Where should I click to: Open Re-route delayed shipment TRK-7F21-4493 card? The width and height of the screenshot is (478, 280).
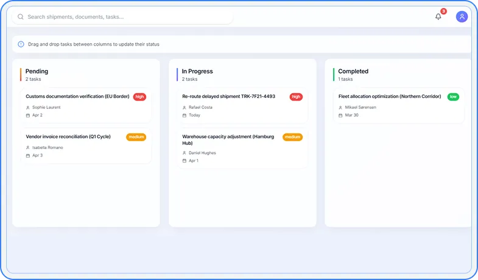pyautogui.click(x=228, y=96)
